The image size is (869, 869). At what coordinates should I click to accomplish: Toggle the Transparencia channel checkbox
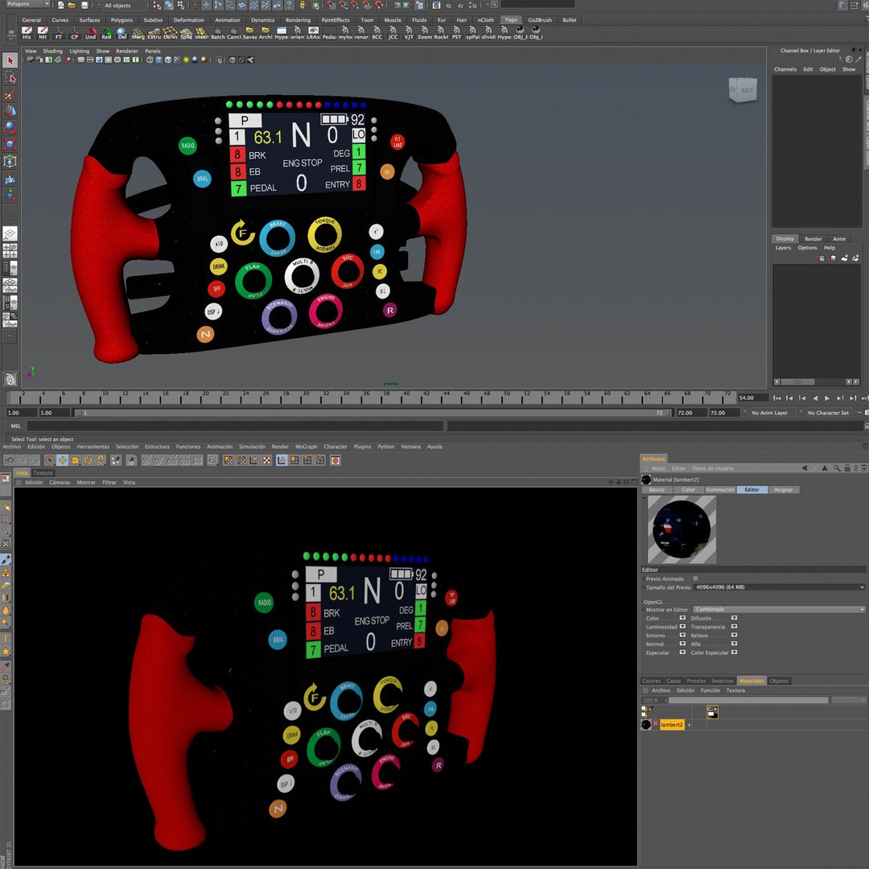[734, 627]
